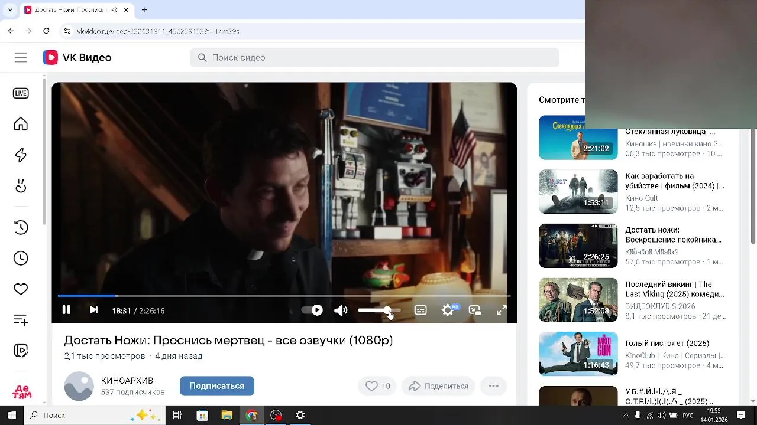The height and width of the screenshot is (425, 757).
Task: Open the РУС input language switcher
Action: point(688,416)
